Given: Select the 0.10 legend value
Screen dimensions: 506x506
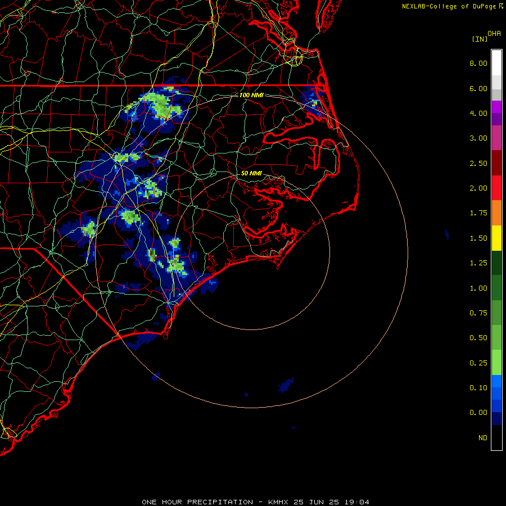Looking at the screenshot, I should [x=478, y=388].
